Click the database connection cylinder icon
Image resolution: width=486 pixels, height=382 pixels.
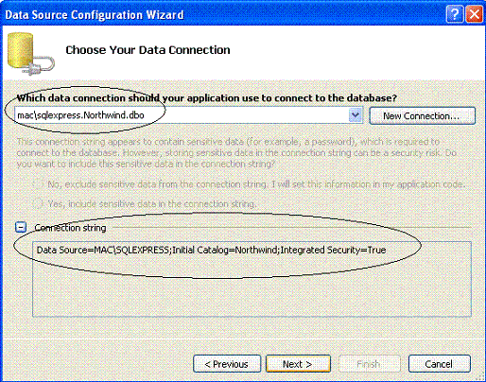30,54
